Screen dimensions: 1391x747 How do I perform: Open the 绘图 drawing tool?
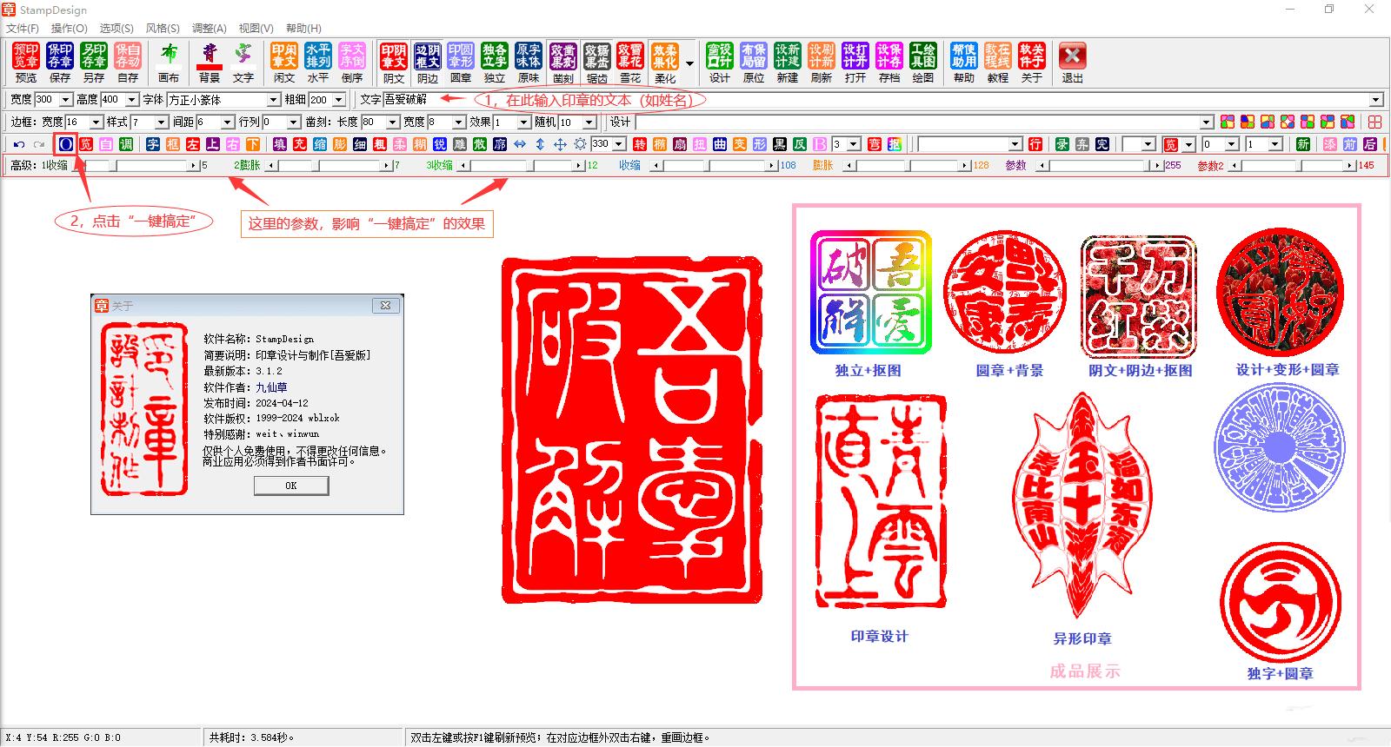point(923,63)
